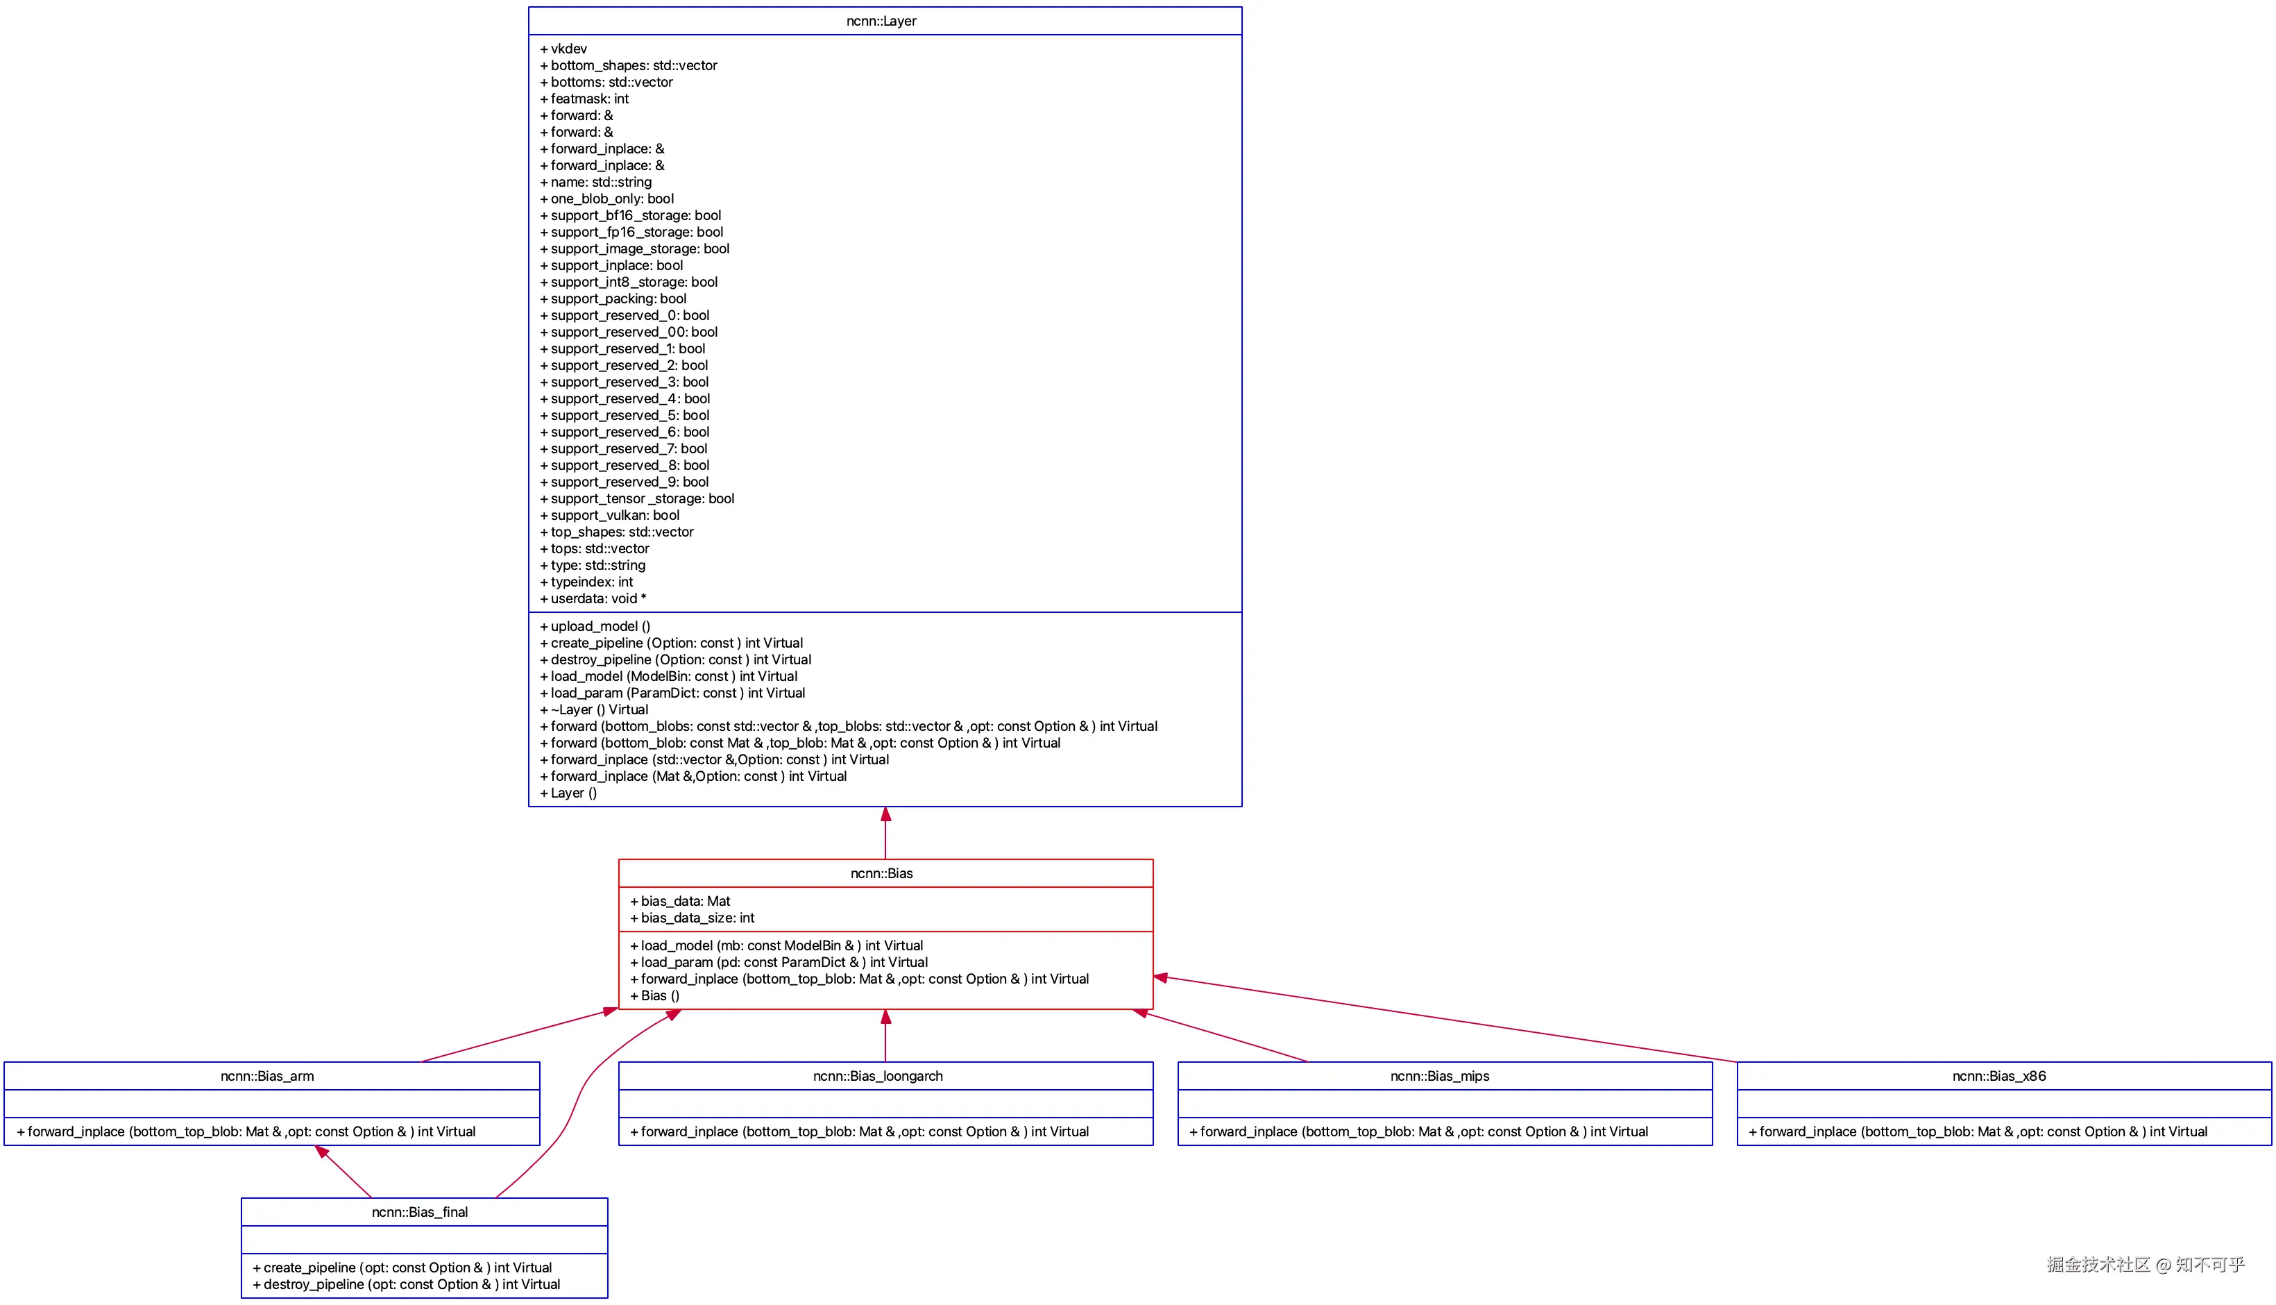Click '+ bottoms: std::vector' attribute
The image size is (2276, 1305).
tap(606, 83)
